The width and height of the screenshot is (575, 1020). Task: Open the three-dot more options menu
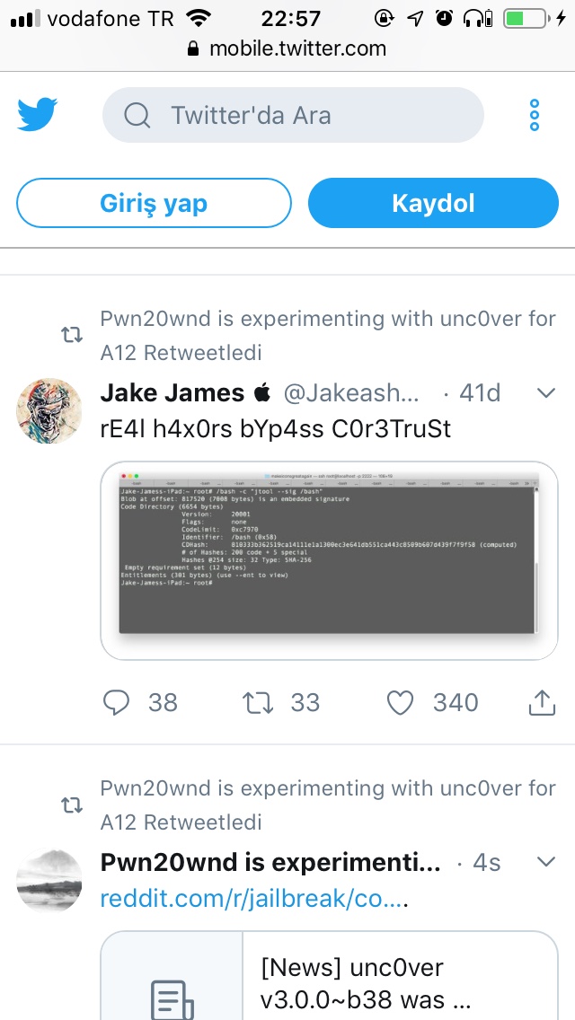[x=535, y=115]
